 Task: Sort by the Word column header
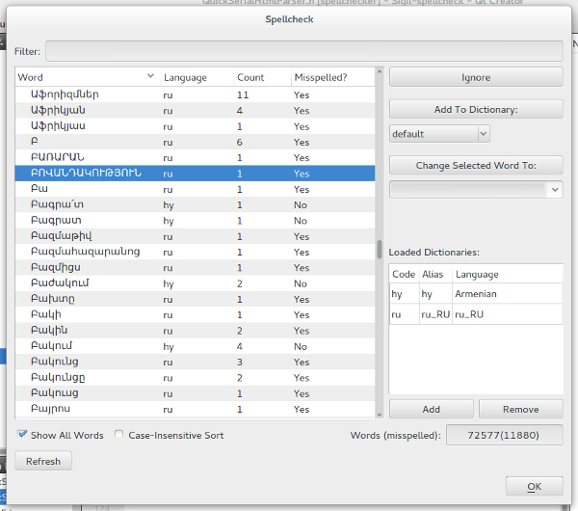tap(88, 77)
